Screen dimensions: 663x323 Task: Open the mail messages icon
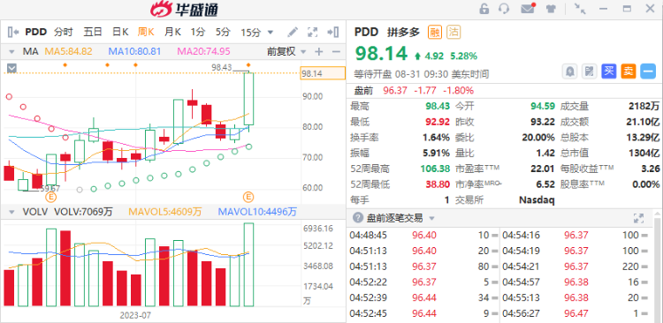[528, 9]
